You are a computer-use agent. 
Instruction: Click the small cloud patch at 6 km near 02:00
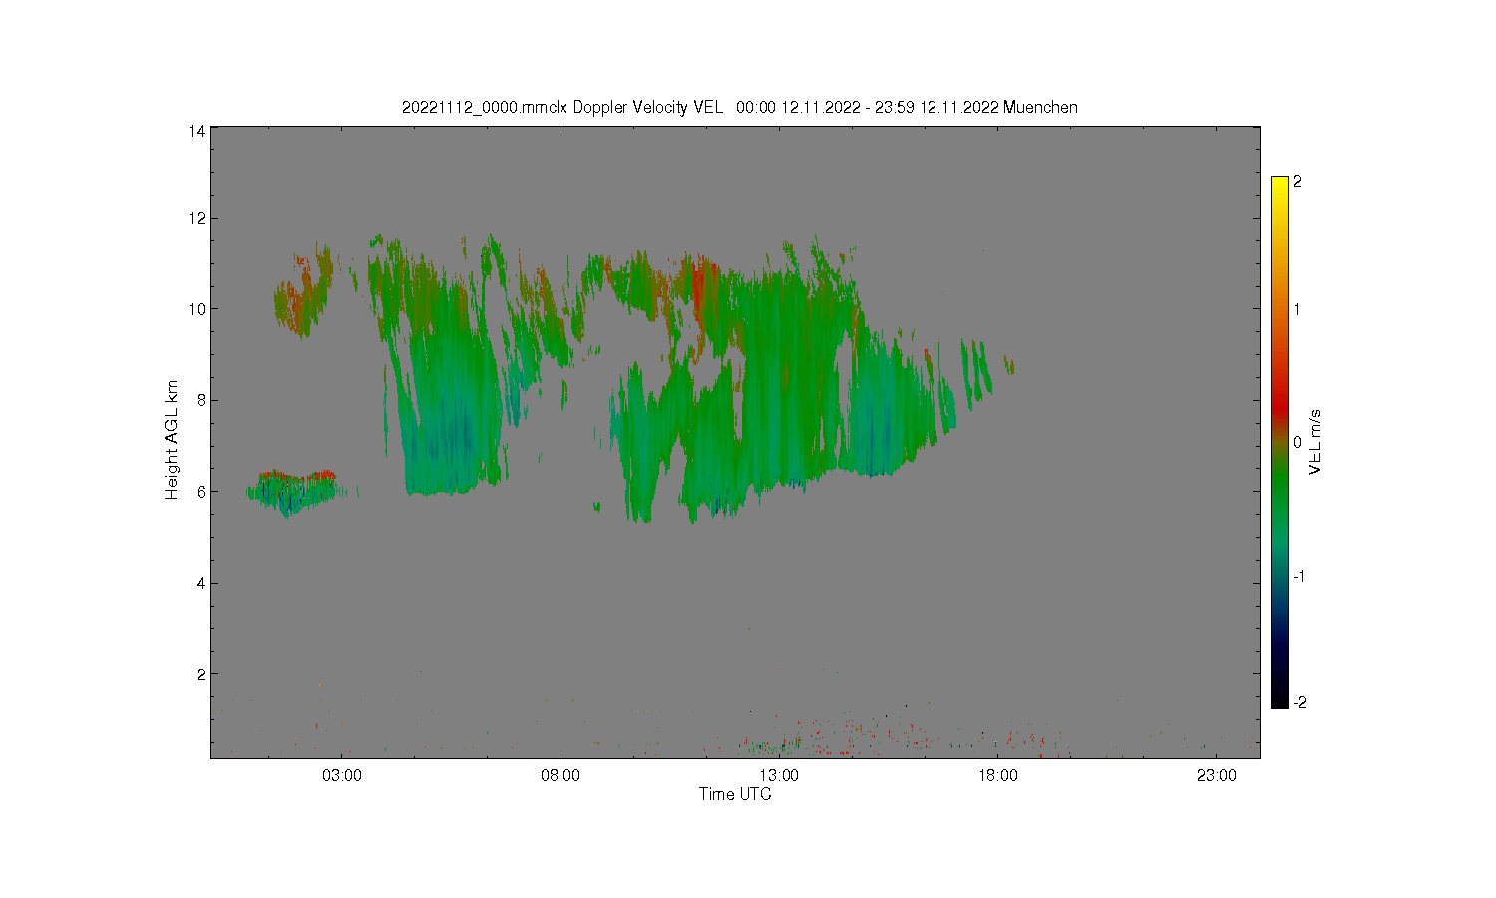(x=293, y=493)
